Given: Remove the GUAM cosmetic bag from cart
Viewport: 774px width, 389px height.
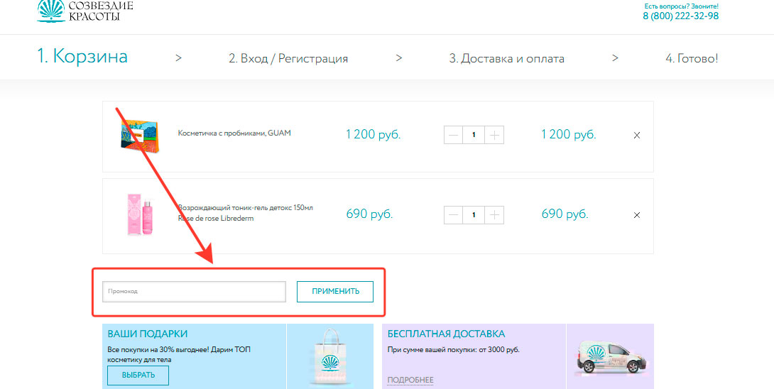Looking at the screenshot, I should (x=637, y=136).
